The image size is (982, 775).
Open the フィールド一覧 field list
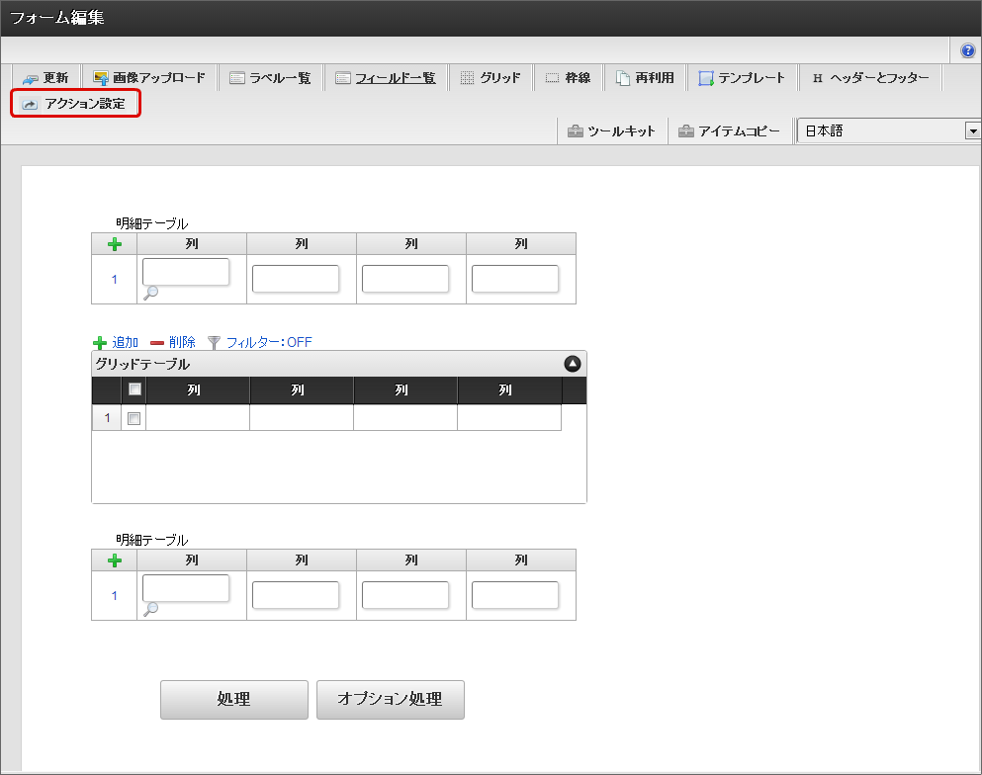pyautogui.click(x=386, y=78)
